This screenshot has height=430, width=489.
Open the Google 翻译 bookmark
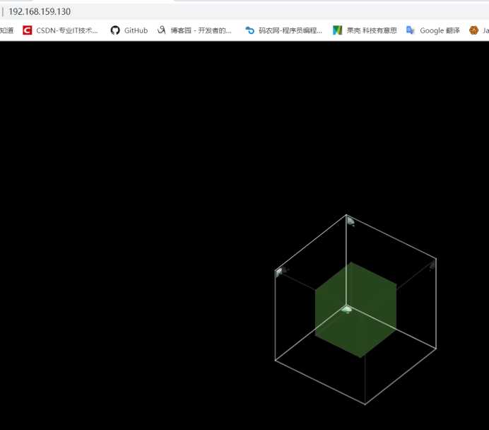coord(440,30)
